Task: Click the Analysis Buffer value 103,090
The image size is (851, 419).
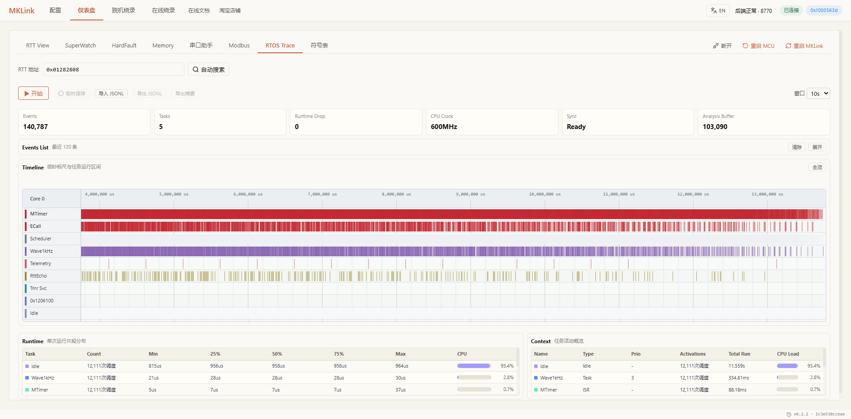Action: click(x=715, y=127)
